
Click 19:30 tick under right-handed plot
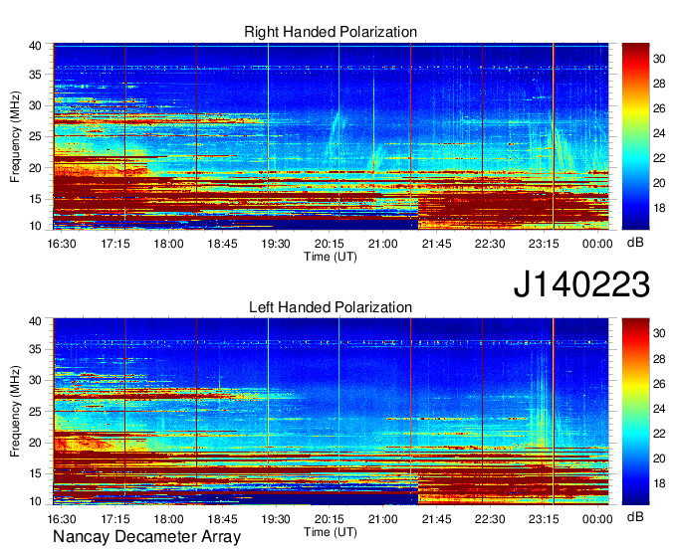click(x=276, y=244)
